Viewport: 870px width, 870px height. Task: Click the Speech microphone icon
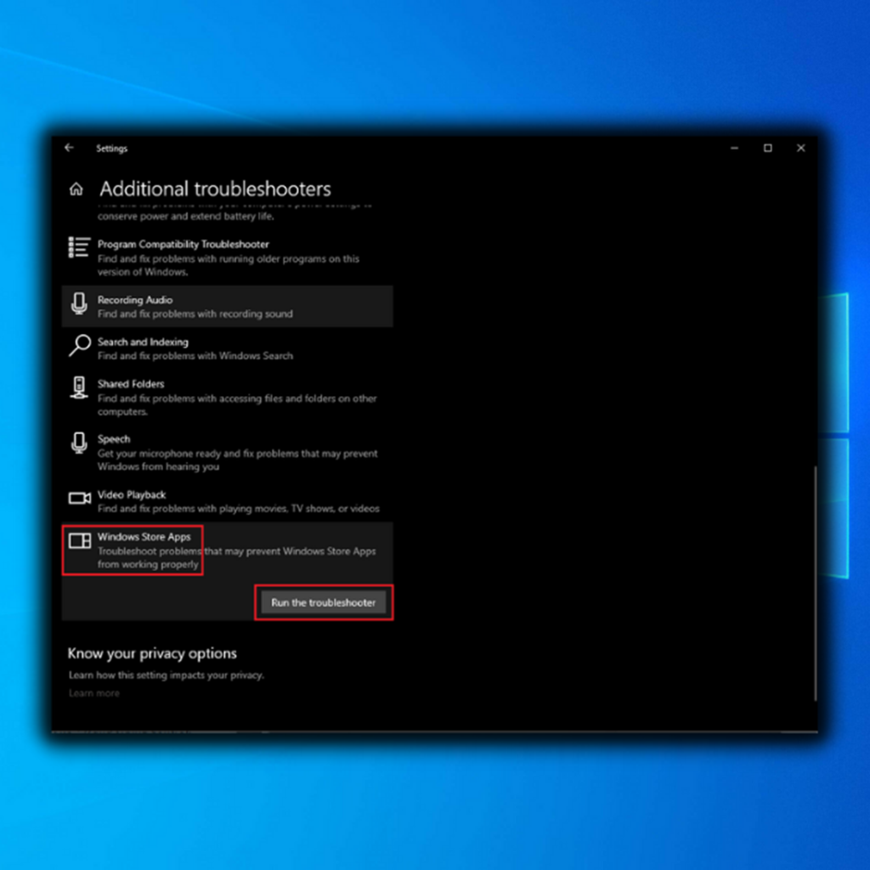click(x=79, y=443)
